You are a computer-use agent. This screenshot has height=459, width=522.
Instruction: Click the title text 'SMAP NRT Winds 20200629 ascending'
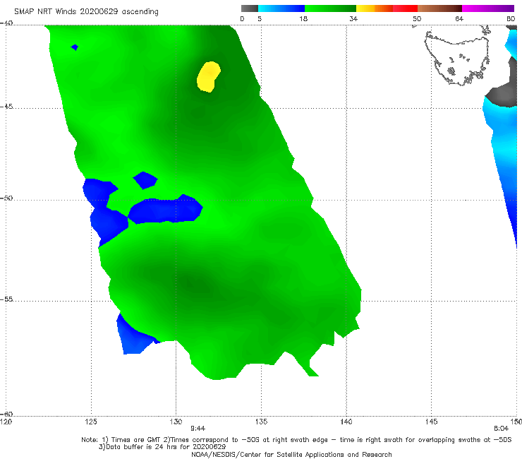(x=86, y=11)
